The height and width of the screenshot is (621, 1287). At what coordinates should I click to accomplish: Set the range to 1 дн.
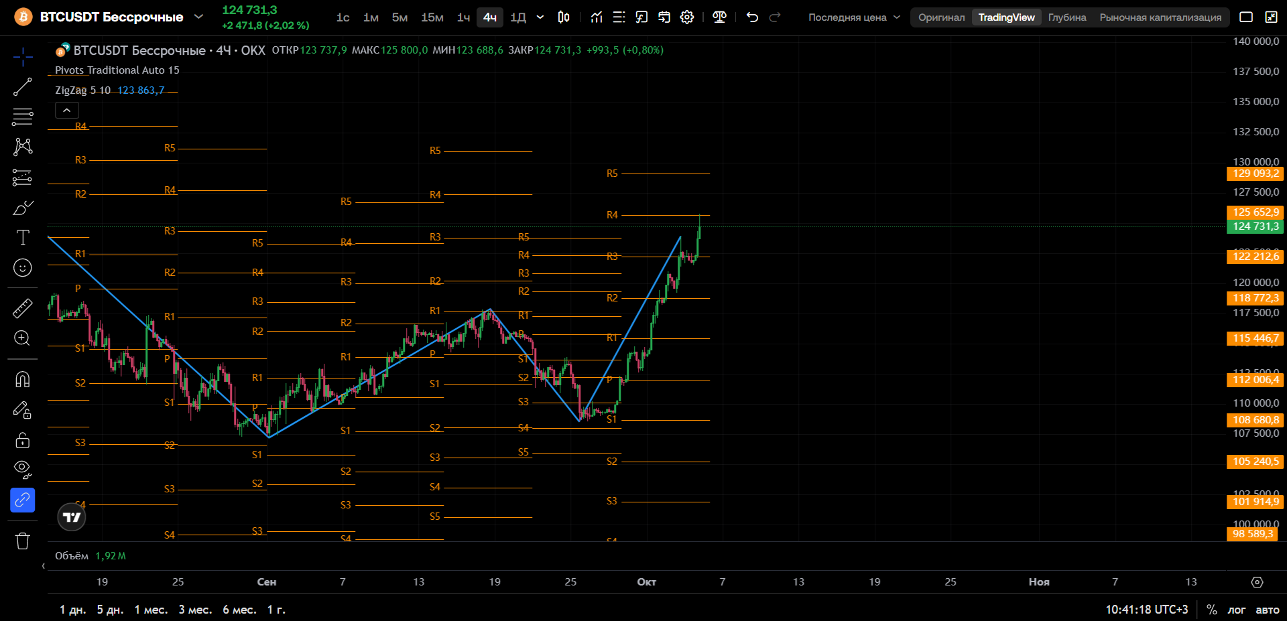(x=73, y=610)
